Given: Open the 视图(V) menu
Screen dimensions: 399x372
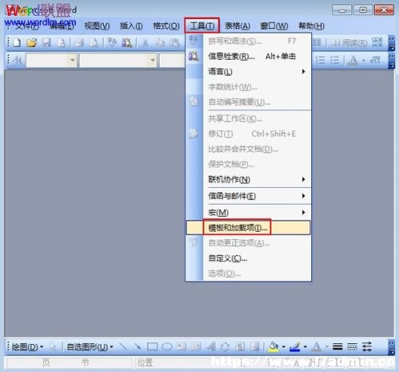Looking at the screenshot, I should coord(97,26).
